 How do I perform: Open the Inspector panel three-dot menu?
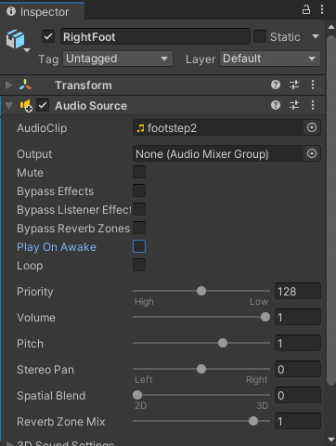tap(322, 9)
